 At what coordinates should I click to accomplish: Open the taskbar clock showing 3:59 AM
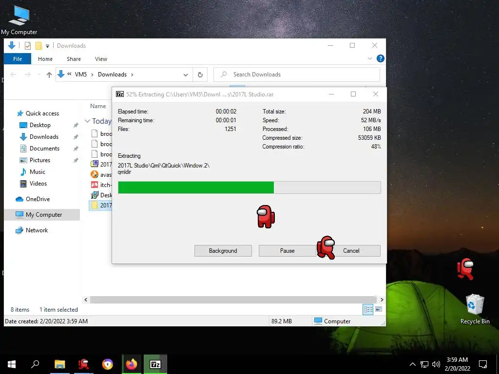tap(457, 364)
